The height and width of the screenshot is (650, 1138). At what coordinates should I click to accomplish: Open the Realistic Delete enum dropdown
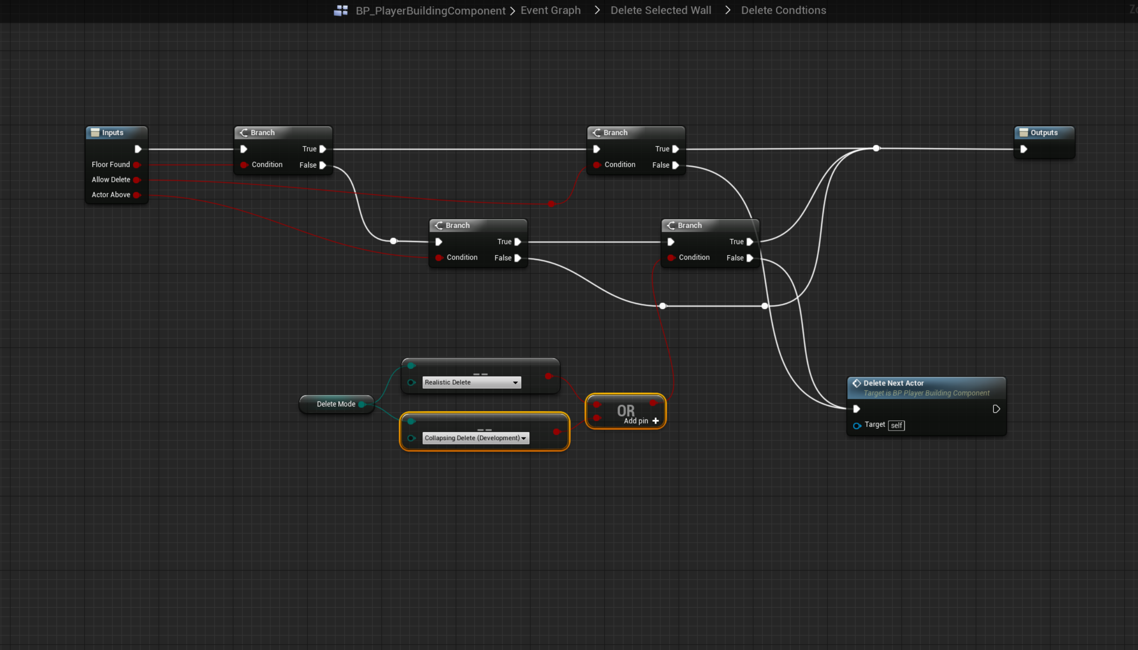click(471, 382)
